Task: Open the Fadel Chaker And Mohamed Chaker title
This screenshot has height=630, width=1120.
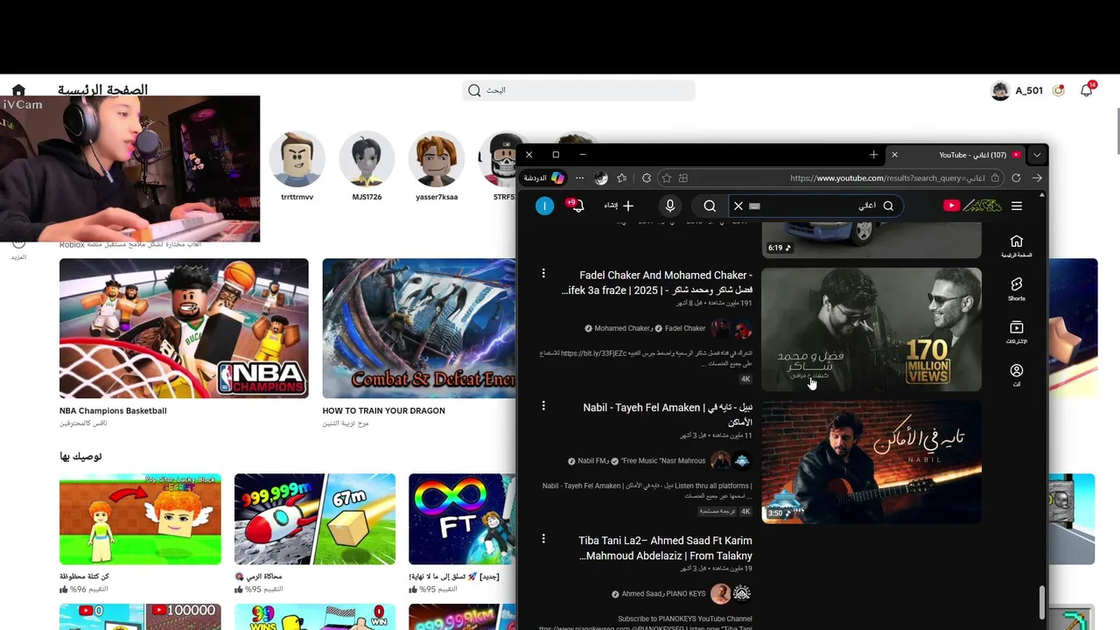Action: (x=656, y=282)
